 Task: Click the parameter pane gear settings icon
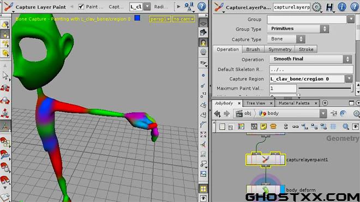pyautogui.click(x=317, y=7)
